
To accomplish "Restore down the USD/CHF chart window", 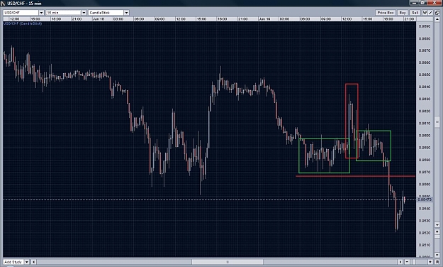I will pyautogui.click(x=422, y=3).
